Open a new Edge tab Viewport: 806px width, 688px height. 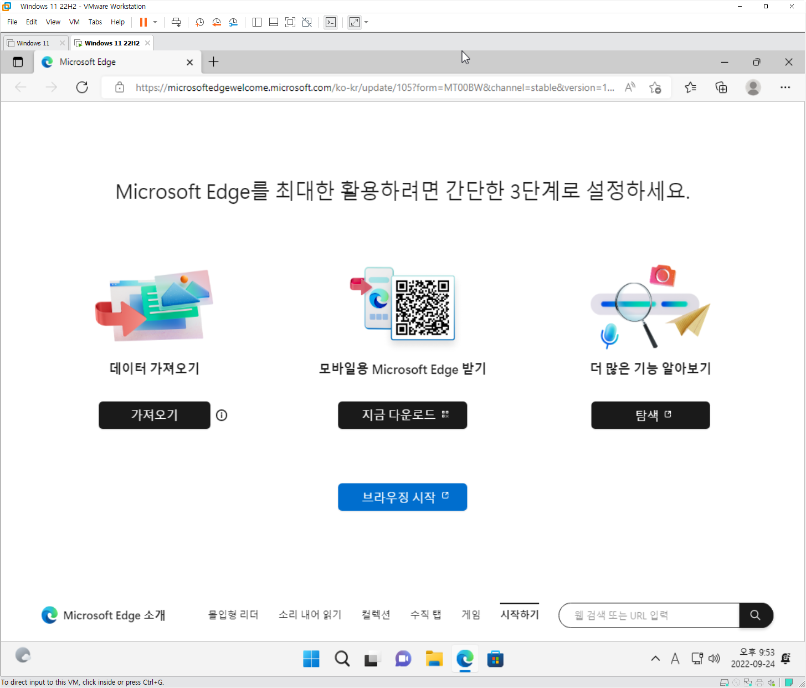[213, 62]
